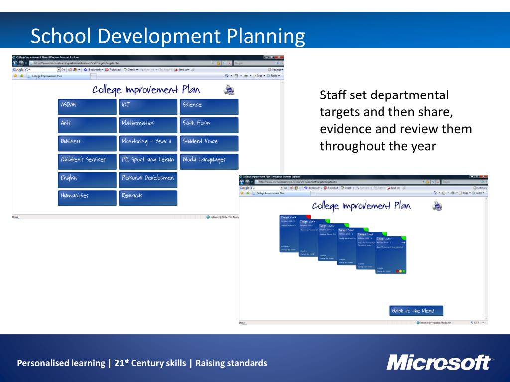Click the '7 blocked' popup blocker in left window
510x382 pixels.
[113, 70]
